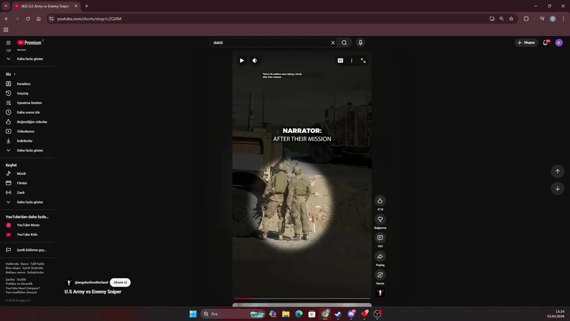Open the YouTube hamburger guide menu
Image resolution: width=570 pixels, height=321 pixels.
pyautogui.click(x=8, y=43)
